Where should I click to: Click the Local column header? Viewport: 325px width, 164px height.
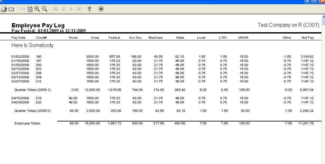(x=201, y=38)
